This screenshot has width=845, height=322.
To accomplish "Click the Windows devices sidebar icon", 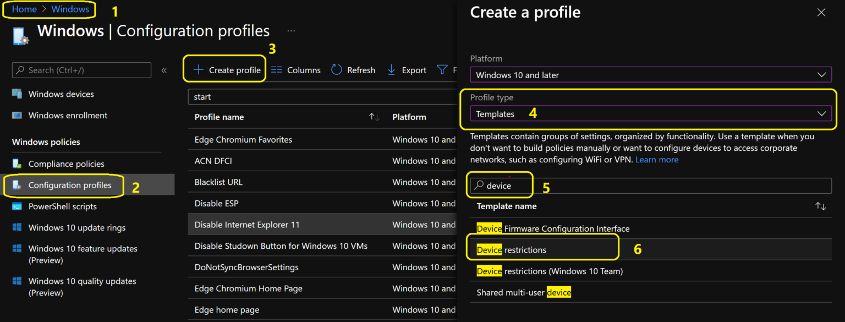I will pos(17,94).
